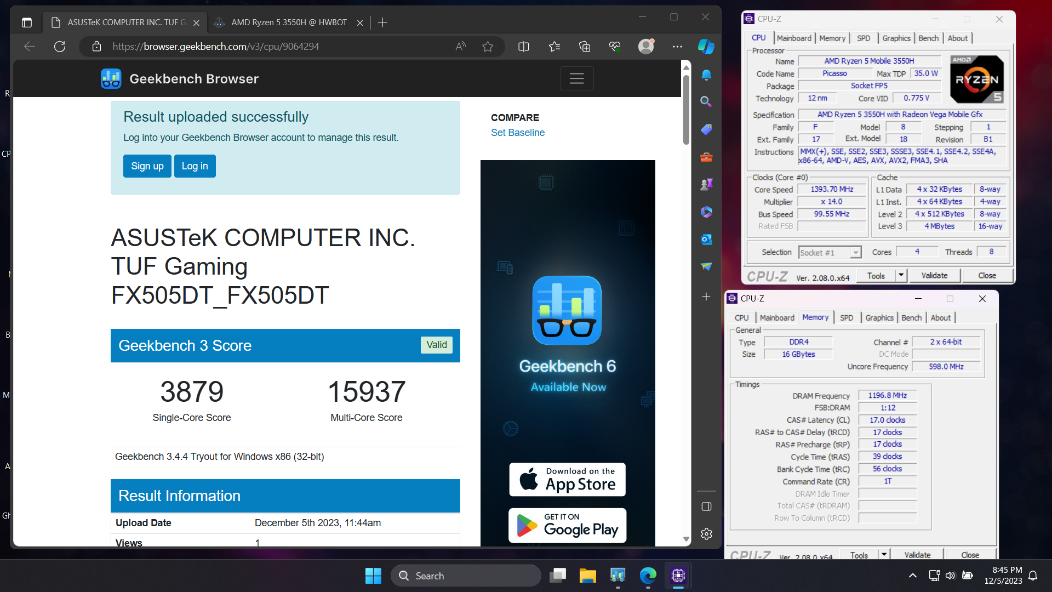Open sidebar Shopping tag icon
Image resolution: width=1052 pixels, height=592 pixels.
[x=706, y=129]
